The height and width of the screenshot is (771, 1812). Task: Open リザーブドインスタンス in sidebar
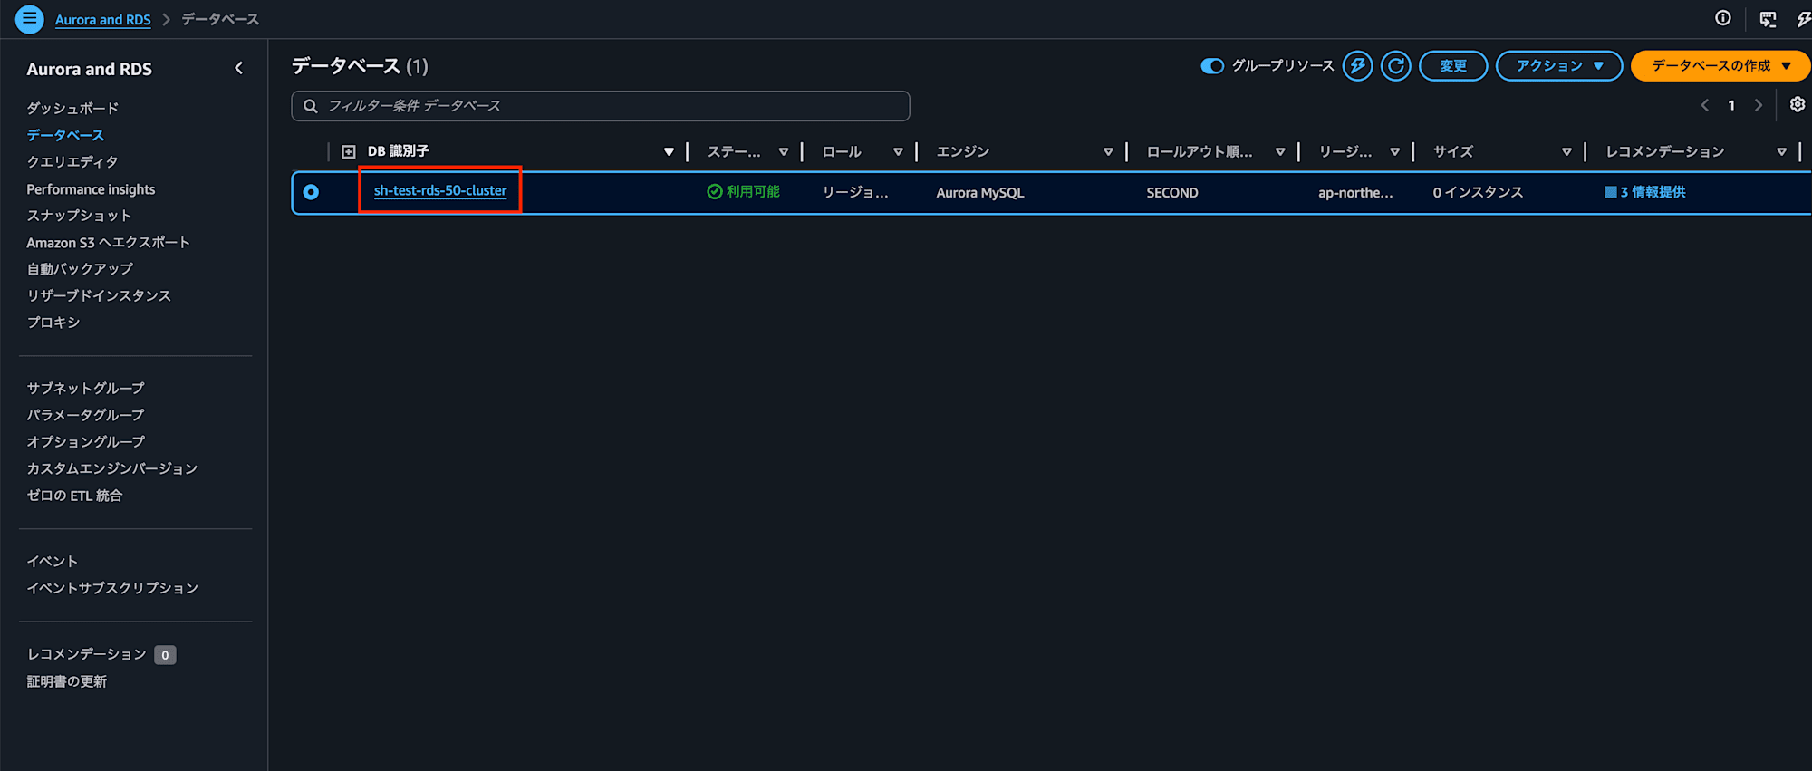[x=99, y=295]
